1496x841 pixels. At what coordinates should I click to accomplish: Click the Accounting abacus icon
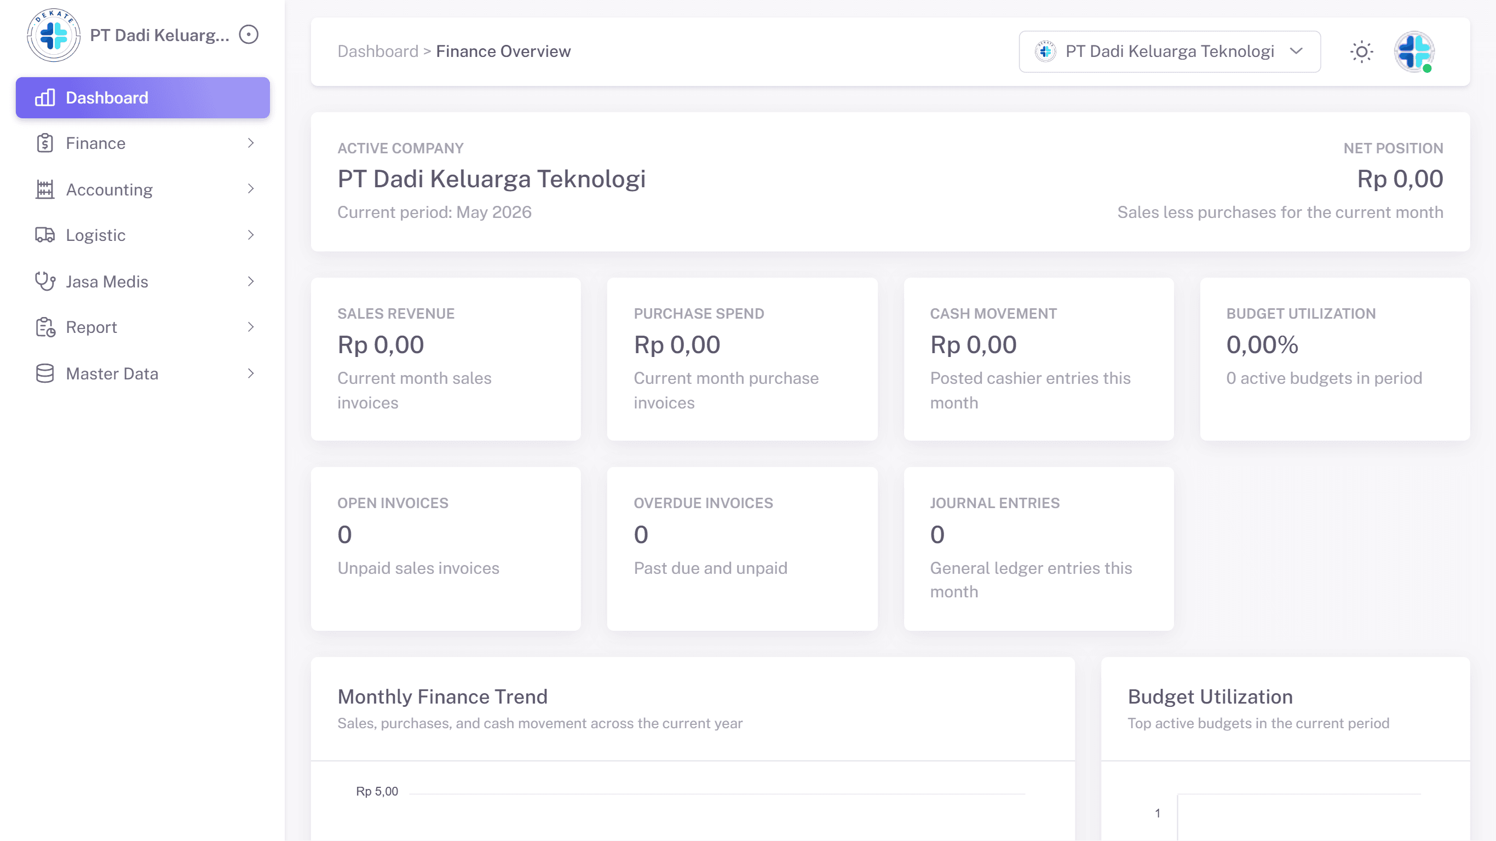[x=45, y=189]
